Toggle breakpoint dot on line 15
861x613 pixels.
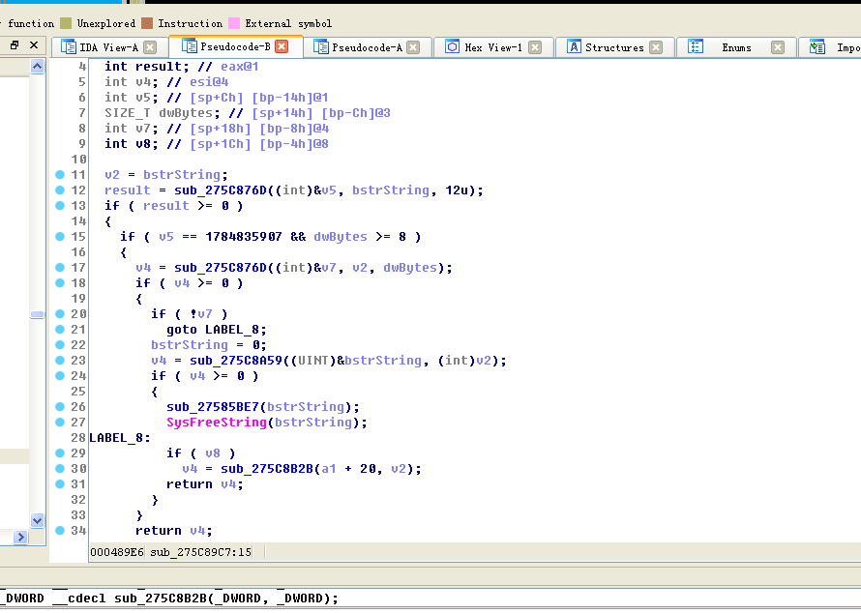point(60,237)
